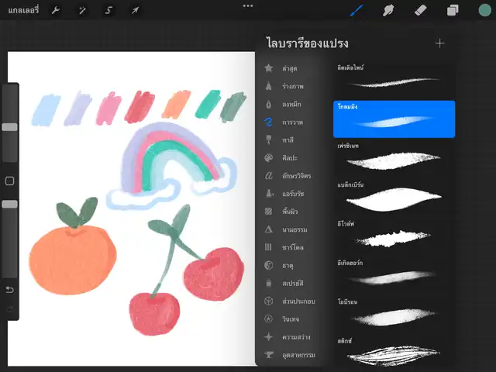Open the iPad multitasking three-dot menu
The height and width of the screenshot is (372, 496).
coord(248,5)
